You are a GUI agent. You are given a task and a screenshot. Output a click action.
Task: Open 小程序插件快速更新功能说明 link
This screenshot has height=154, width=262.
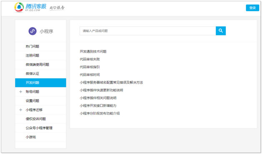click(101, 90)
